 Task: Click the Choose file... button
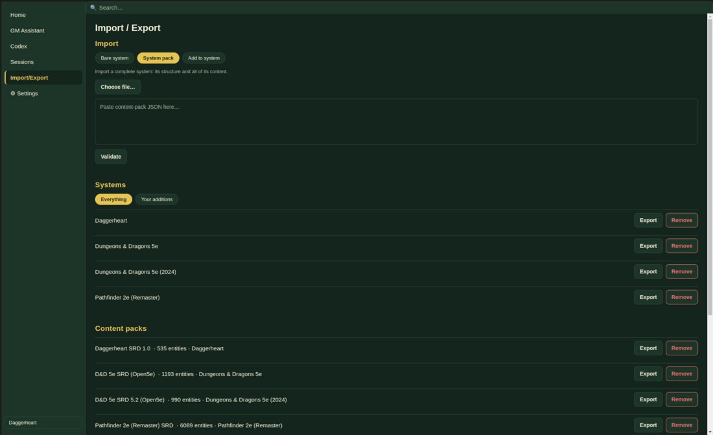click(x=118, y=87)
